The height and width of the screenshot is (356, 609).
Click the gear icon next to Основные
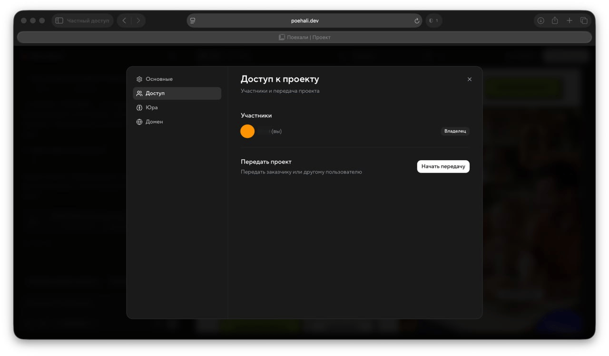click(x=139, y=79)
